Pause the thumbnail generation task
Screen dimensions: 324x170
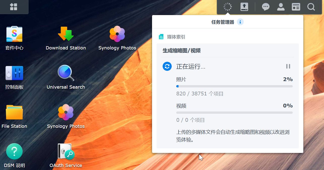(288, 66)
